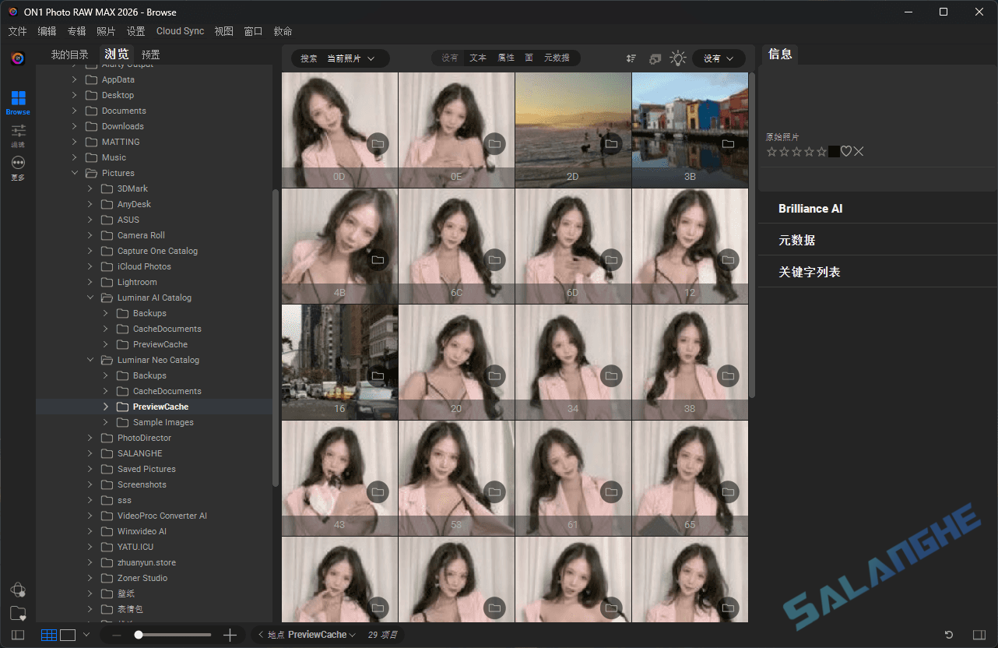This screenshot has width=998, height=648.
Task: Click the 更多 ellipsis icon
Action: point(17,164)
